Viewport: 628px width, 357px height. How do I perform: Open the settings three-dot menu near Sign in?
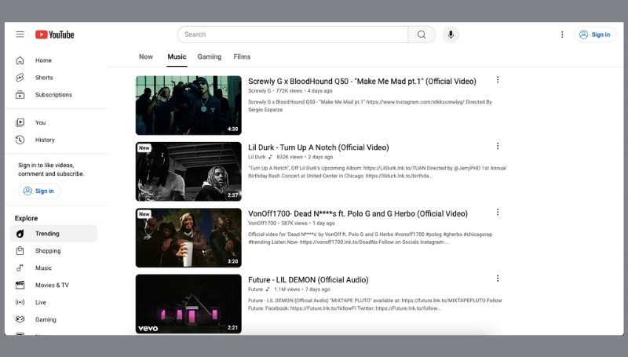[562, 35]
